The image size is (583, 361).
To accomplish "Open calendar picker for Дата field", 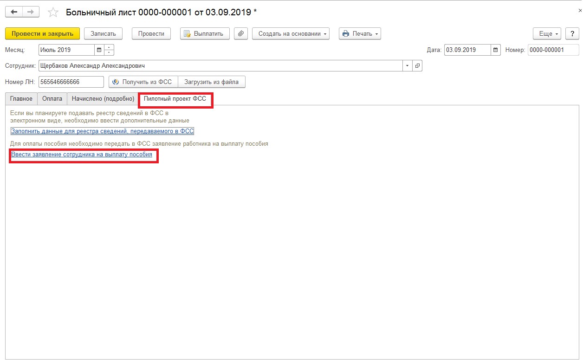I will [495, 50].
